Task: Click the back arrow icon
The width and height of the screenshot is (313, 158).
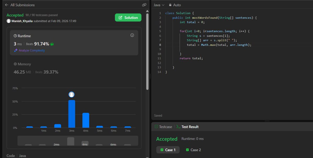Action: 7,5
